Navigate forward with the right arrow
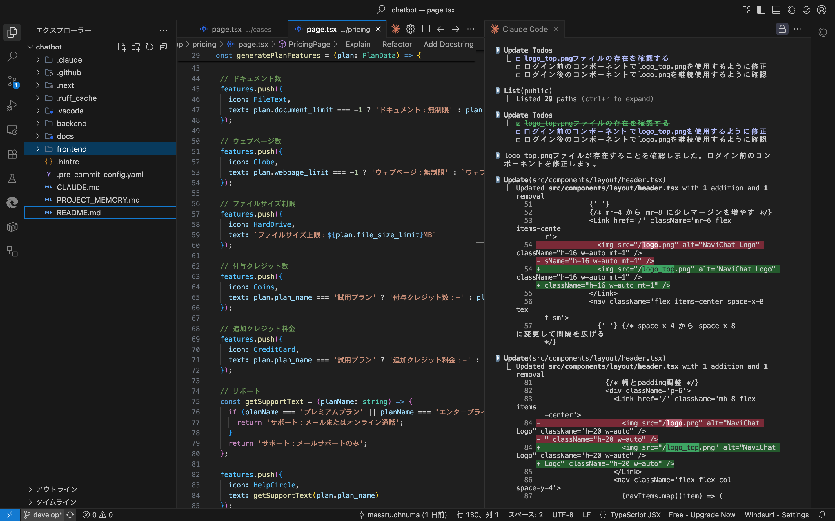This screenshot has height=521, width=835. pos(456,29)
